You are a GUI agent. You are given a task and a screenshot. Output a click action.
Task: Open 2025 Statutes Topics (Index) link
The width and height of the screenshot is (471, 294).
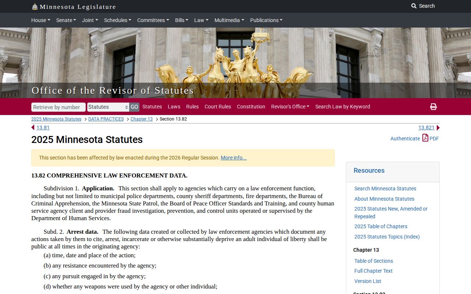click(387, 237)
